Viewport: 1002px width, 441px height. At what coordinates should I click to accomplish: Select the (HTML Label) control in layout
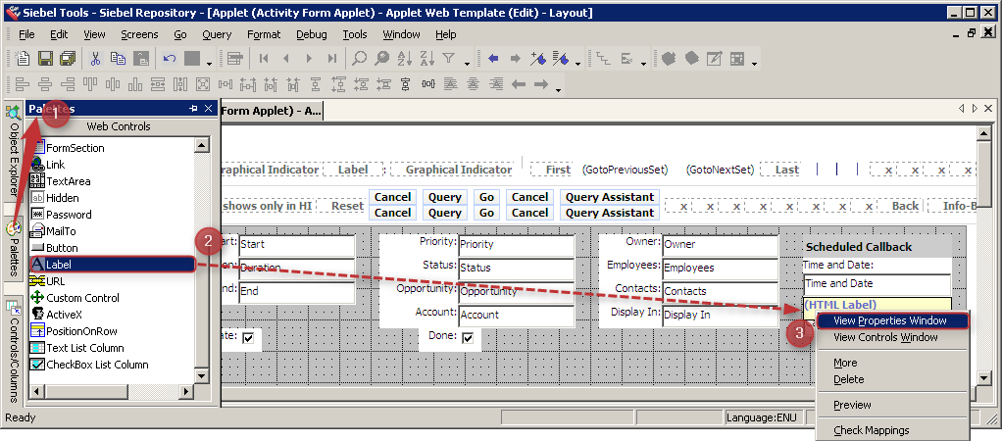point(877,304)
